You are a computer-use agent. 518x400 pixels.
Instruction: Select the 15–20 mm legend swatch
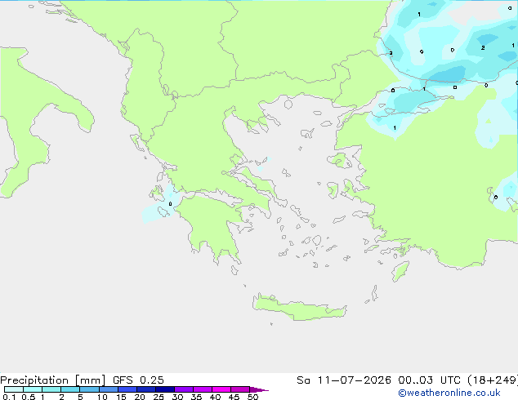tap(127, 389)
